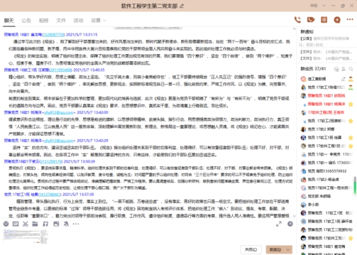
Task: Start a voice call in the group
Action: (298, 20)
